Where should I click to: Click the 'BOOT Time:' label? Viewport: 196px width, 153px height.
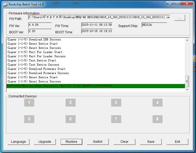pos(64,32)
